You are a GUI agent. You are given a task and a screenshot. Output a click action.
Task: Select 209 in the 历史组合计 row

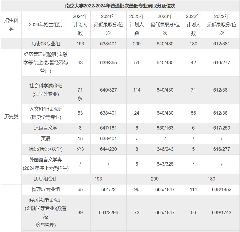pos(155,179)
